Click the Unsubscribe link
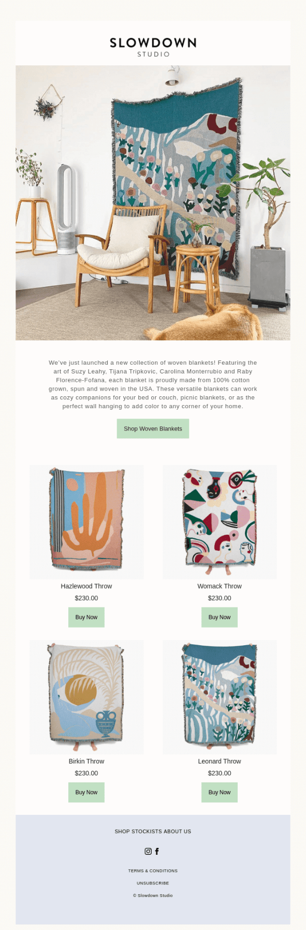This screenshot has height=930, width=306. pyautogui.click(x=153, y=883)
